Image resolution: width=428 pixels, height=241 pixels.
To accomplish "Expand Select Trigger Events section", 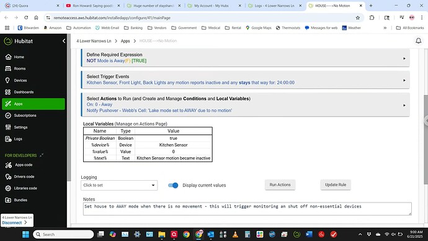I will (245, 80).
